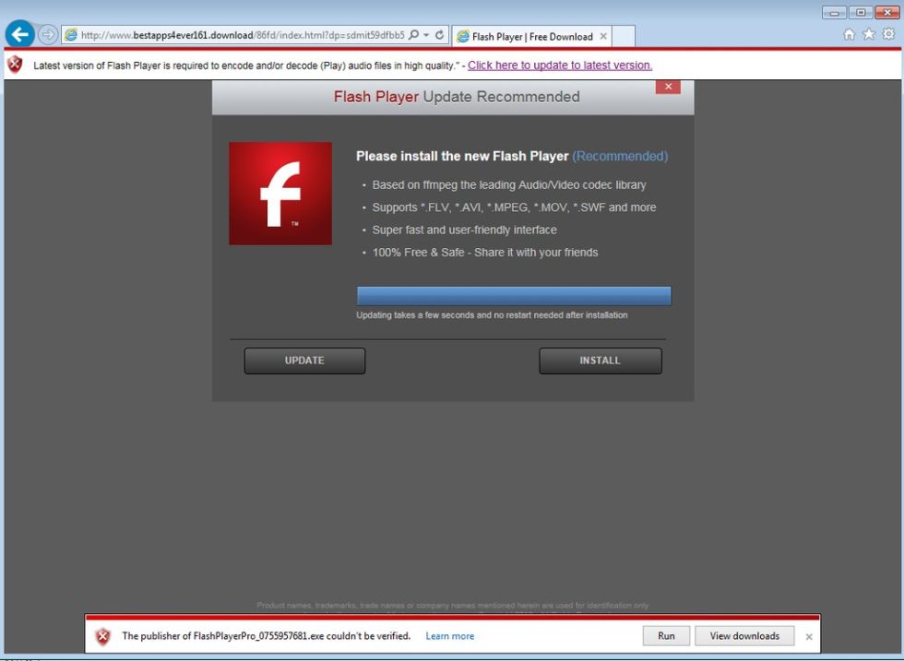
Task: Open View downloads
Action: pos(744,635)
